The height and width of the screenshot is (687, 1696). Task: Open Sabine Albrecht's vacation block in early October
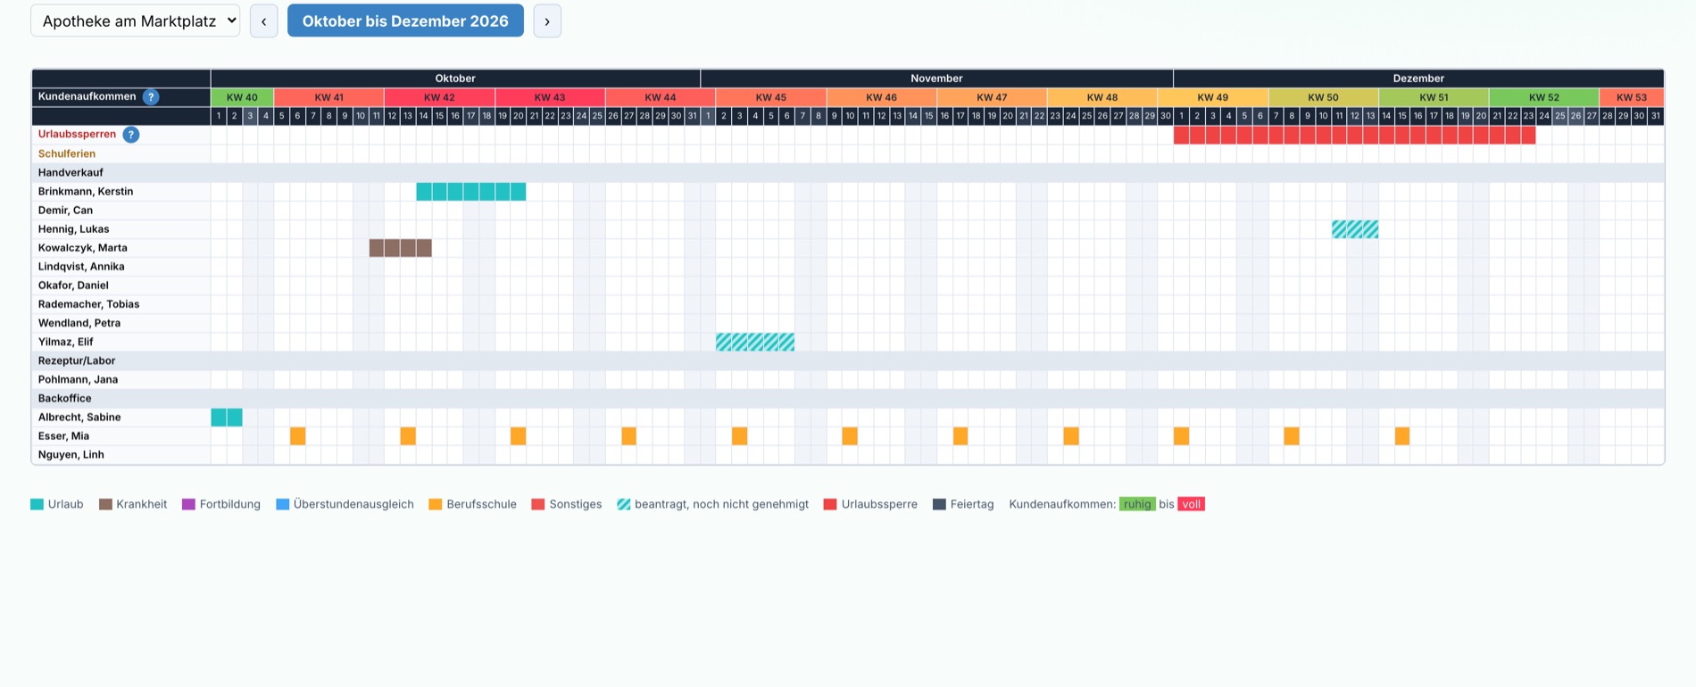pos(227,418)
